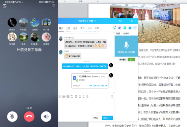
Task: Start a group phone call via the green handset icon
Action: click(114, 28)
